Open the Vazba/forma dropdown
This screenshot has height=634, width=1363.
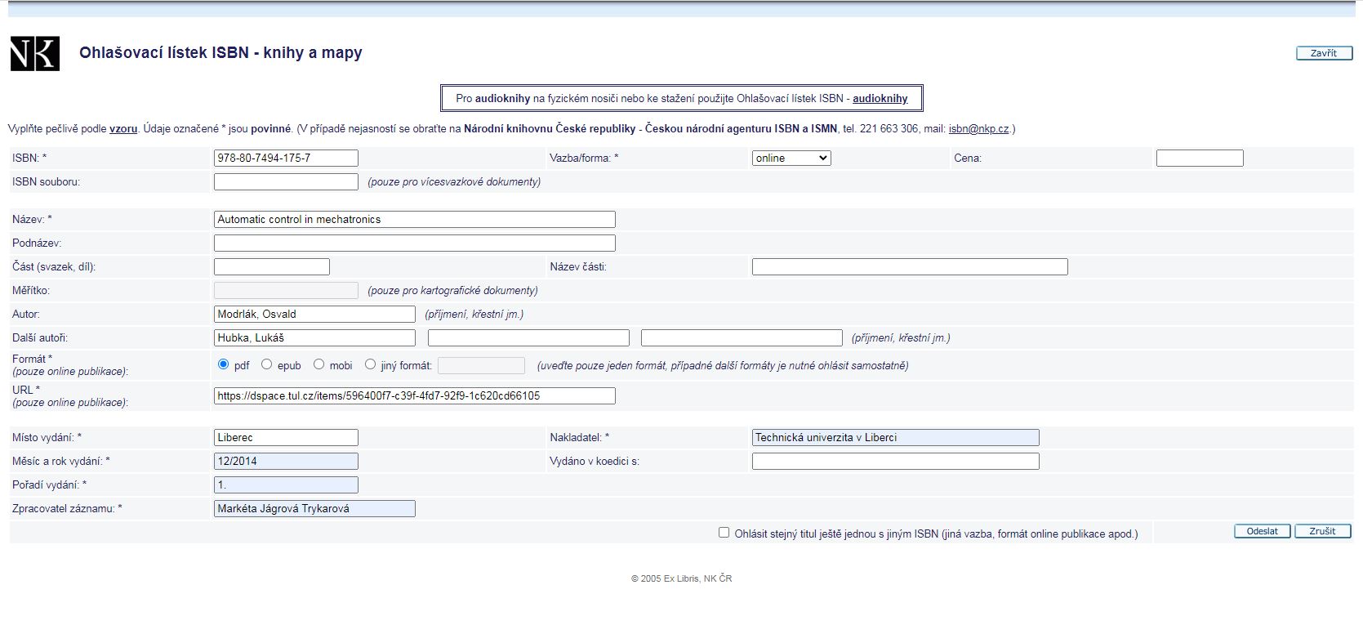(791, 158)
